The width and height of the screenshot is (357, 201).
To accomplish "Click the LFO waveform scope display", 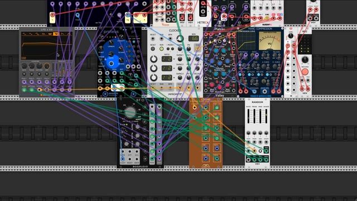I will coord(47,48).
